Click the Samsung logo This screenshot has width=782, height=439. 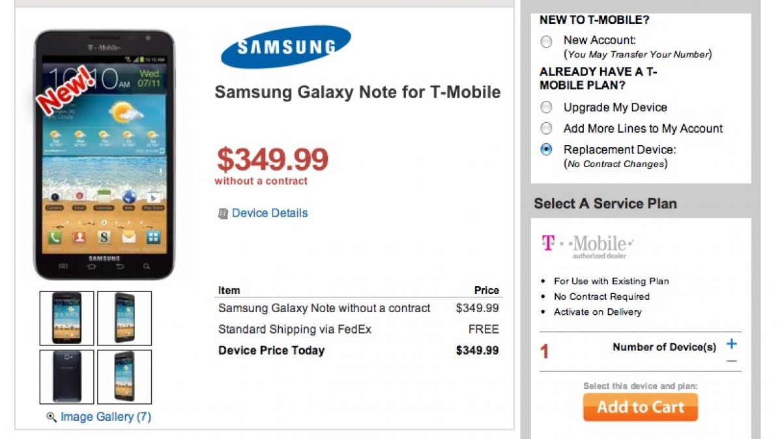click(286, 47)
